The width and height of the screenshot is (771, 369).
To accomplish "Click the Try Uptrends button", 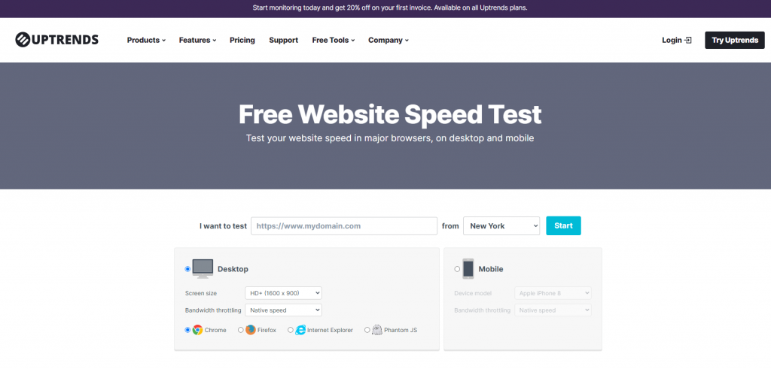I will pyautogui.click(x=734, y=40).
